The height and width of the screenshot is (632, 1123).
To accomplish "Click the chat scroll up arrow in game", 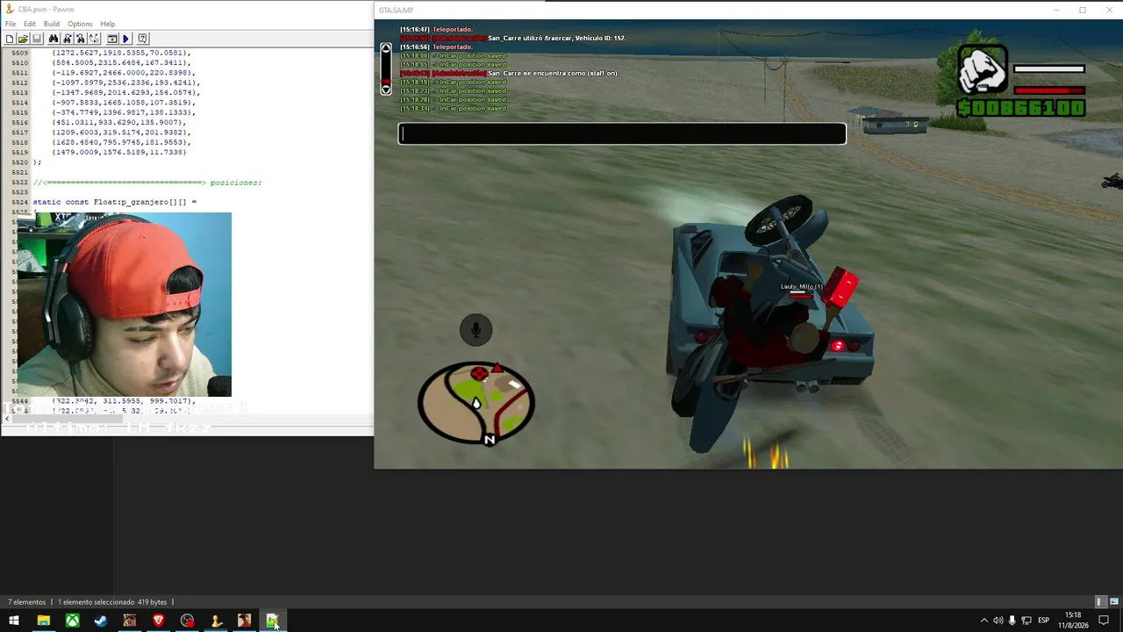I will [x=385, y=49].
